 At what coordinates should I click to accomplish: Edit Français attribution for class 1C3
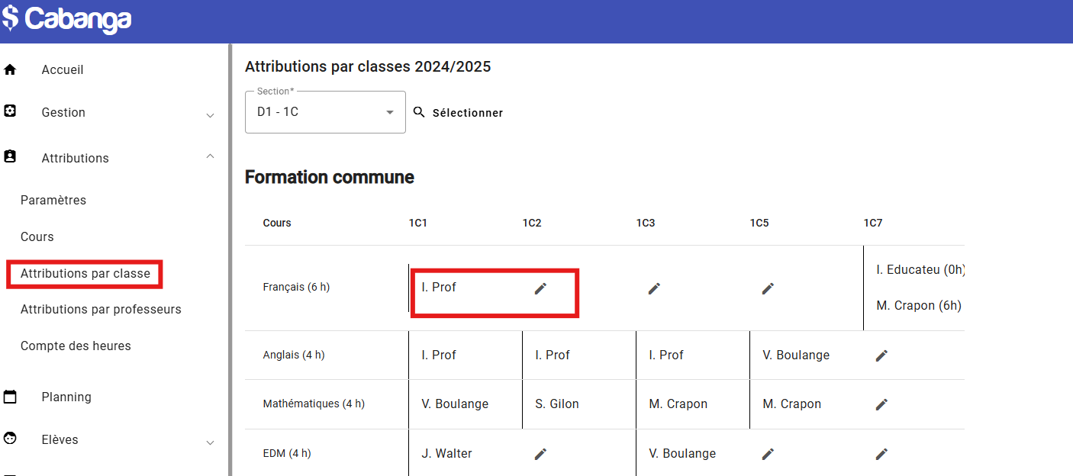[x=654, y=288]
